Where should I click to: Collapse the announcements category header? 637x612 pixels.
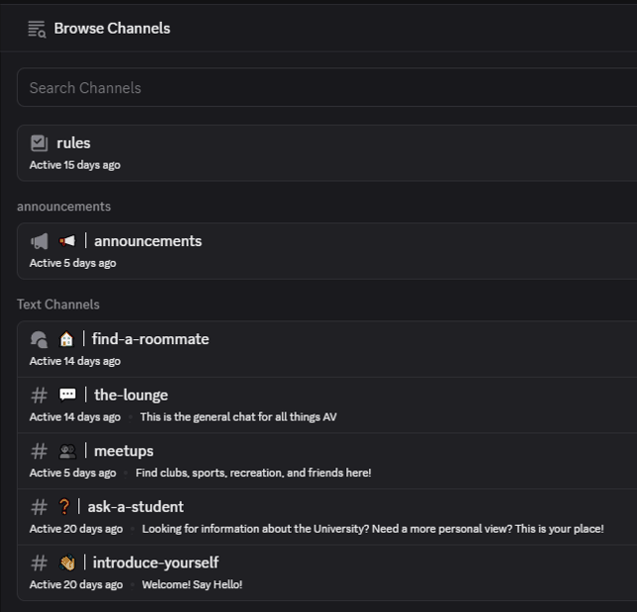coord(63,207)
